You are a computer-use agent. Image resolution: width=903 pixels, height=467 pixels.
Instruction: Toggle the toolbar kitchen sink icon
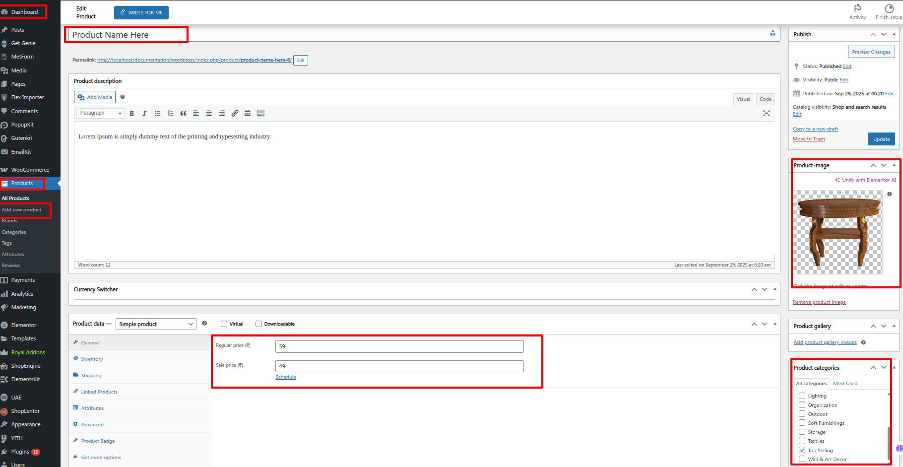click(260, 114)
